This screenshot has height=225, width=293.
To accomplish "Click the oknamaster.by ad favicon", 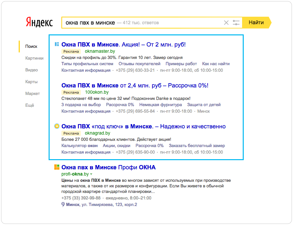I will (x=56, y=44).
